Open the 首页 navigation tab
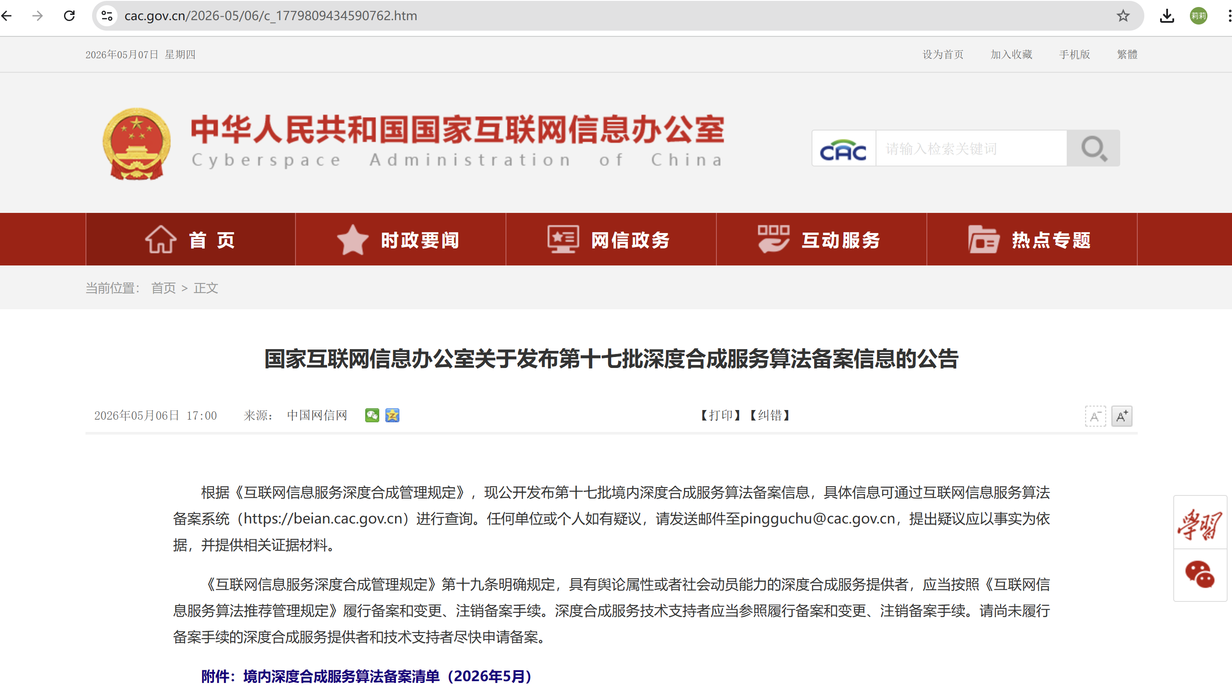1232x693 pixels. click(190, 240)
